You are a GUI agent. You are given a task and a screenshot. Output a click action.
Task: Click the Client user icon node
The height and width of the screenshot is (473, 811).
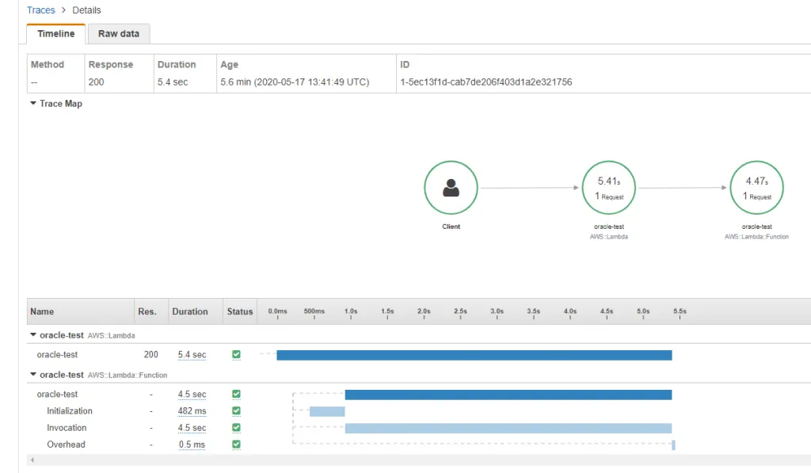click(x=451, y=189)
